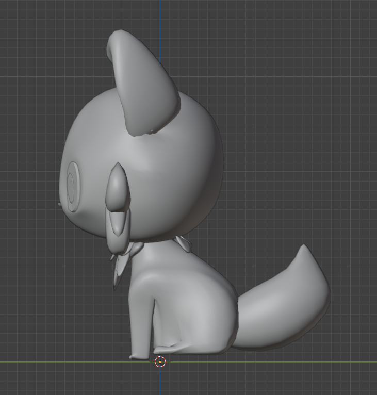377x395 pixels.
Task: Click the 3D cursor at the origin
Action: [x=160, y=361]
